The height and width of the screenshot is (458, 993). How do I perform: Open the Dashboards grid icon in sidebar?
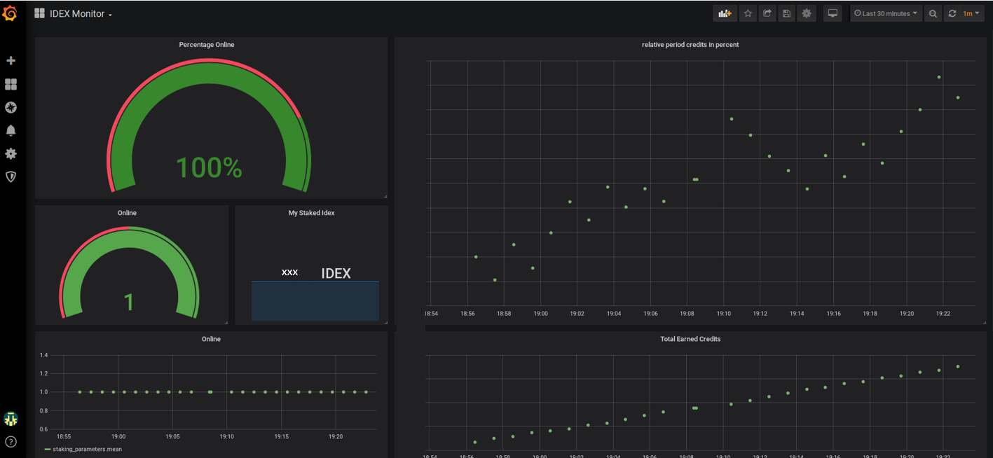pyautogui.click(x=11, y=84)
